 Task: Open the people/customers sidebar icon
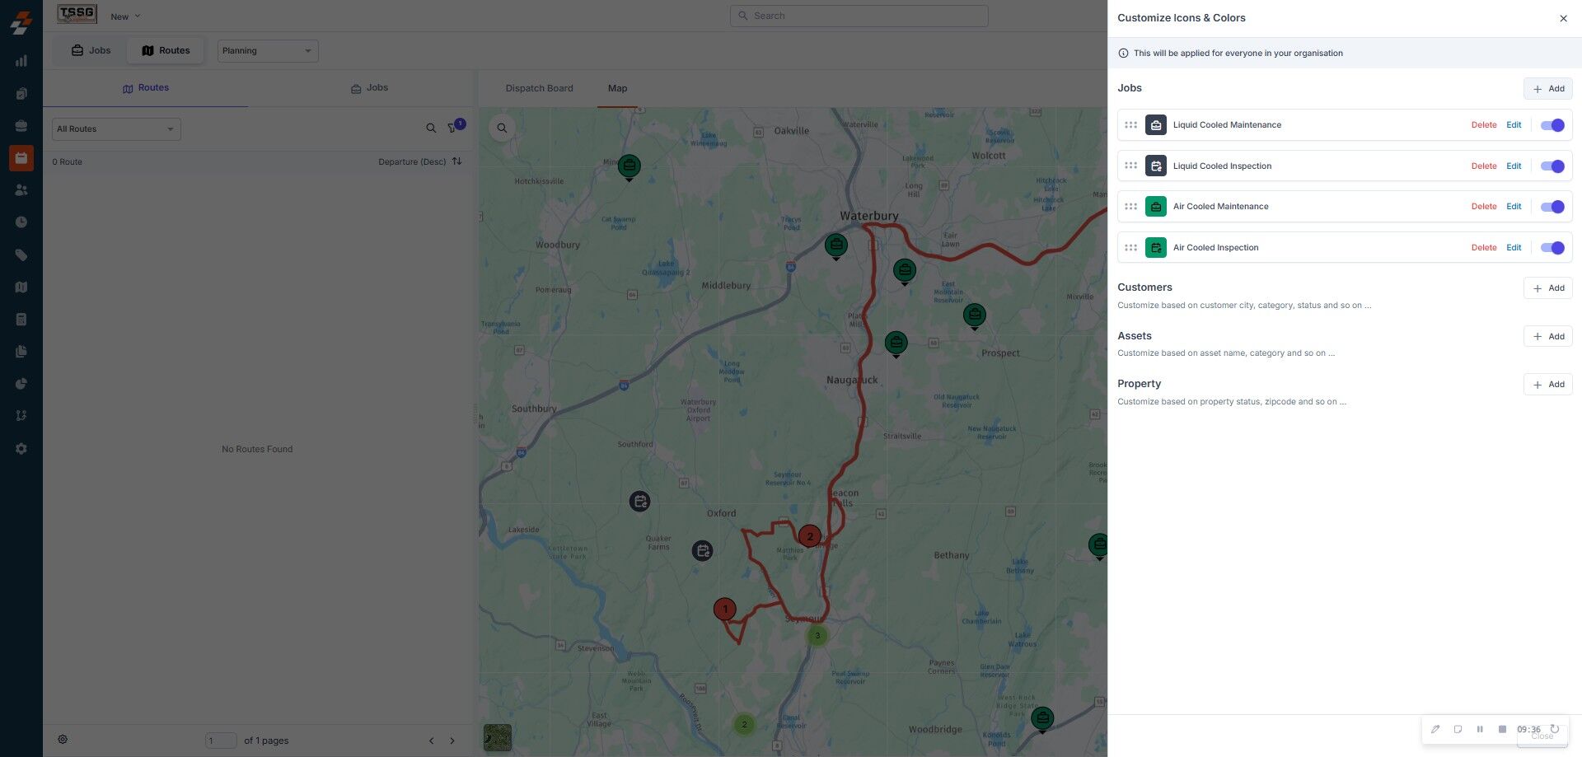click(21, 189)
